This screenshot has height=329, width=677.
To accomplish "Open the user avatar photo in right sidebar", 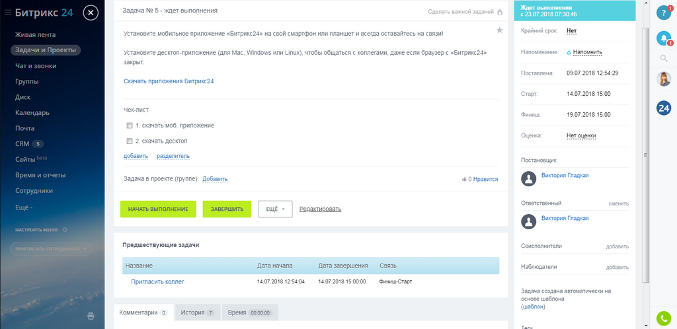I will coord(664,79).
